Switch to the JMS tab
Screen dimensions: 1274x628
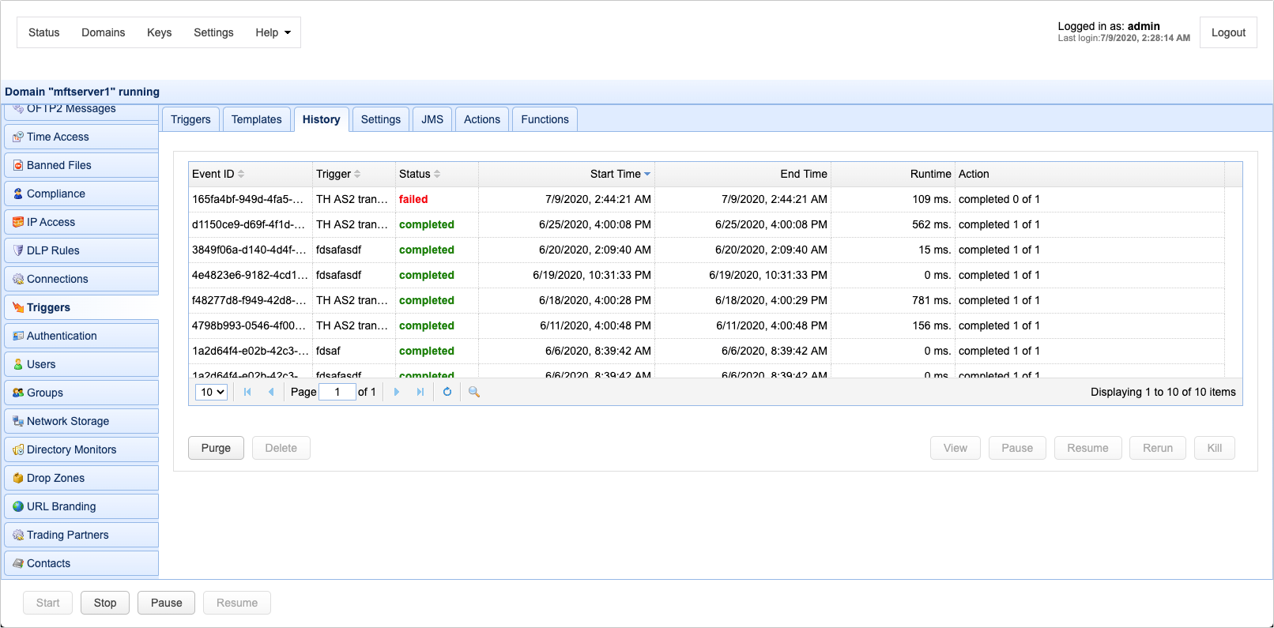432,119
